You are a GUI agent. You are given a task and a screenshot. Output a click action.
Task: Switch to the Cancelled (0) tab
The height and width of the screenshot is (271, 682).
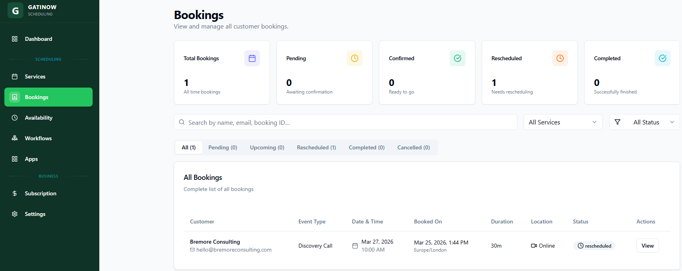[x=414, y=147]
